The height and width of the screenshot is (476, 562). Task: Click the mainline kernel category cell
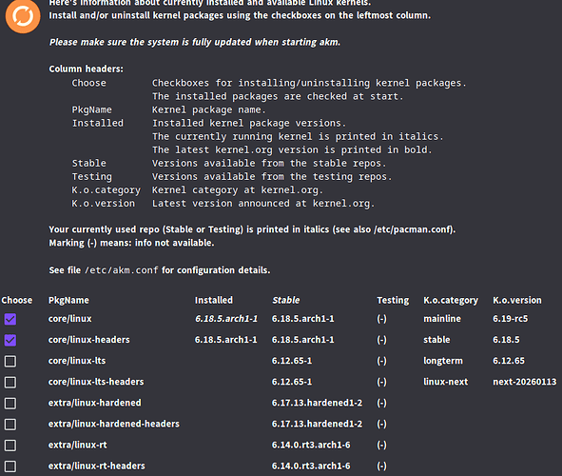(442, 319)
